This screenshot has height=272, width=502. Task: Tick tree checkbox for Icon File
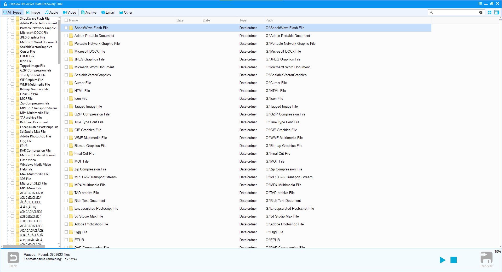coord(12,60)
